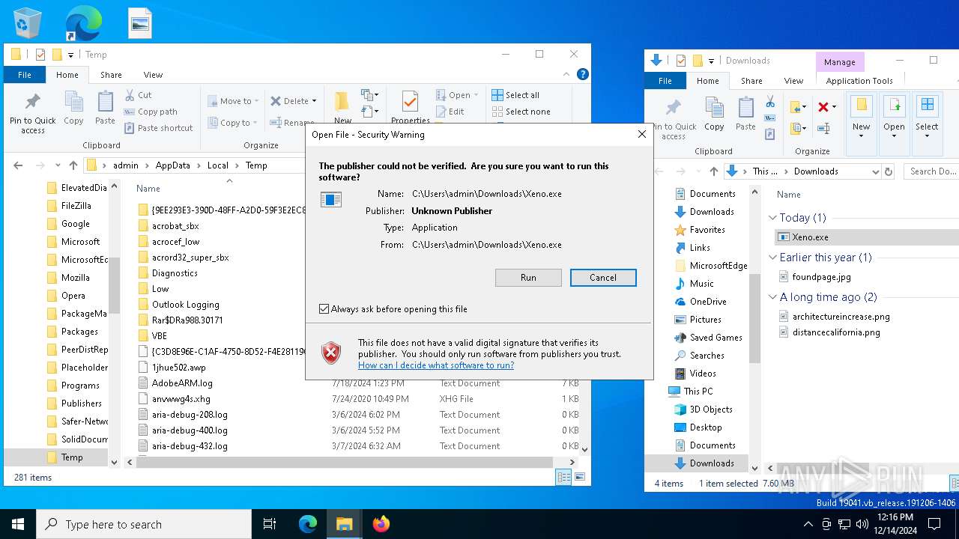The image size is (959, 539).
Task: Open Firefox from the taskbar
Action: coord(381,524)
